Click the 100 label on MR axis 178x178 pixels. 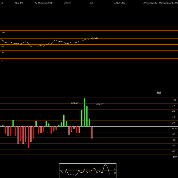coord(174,100)
